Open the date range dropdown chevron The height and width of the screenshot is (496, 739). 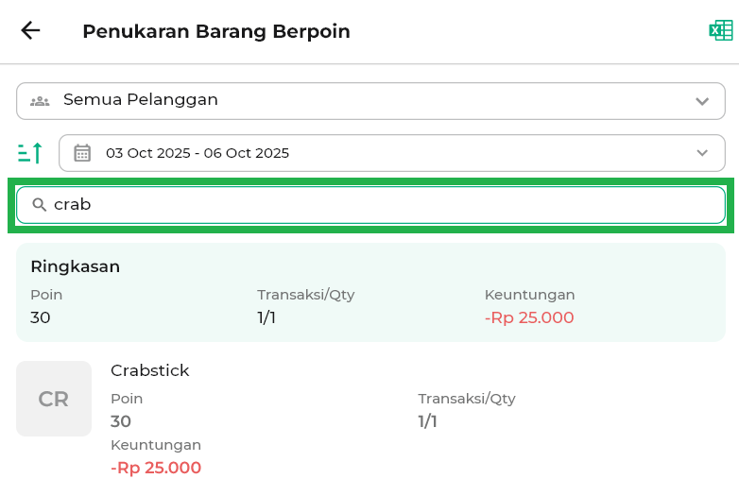coord(701,153)
